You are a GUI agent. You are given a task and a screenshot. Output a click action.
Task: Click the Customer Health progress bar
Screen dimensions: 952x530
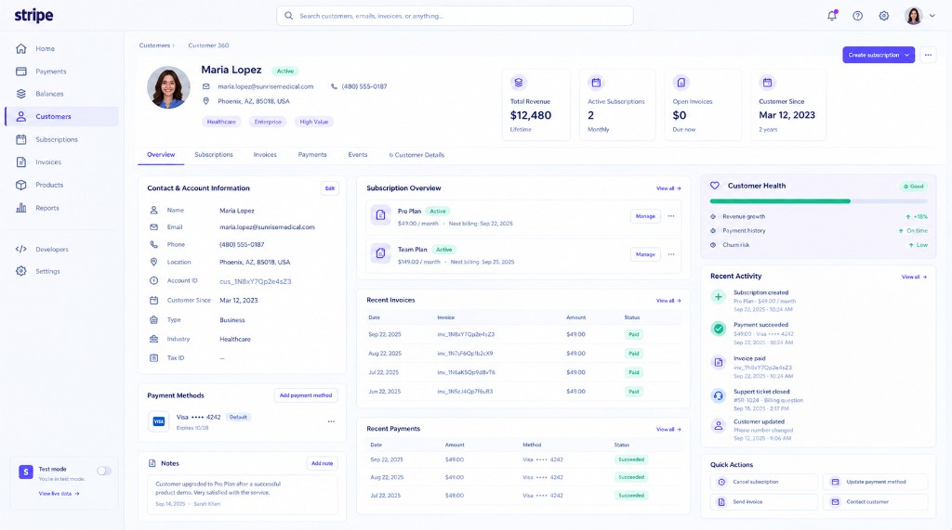818,201
